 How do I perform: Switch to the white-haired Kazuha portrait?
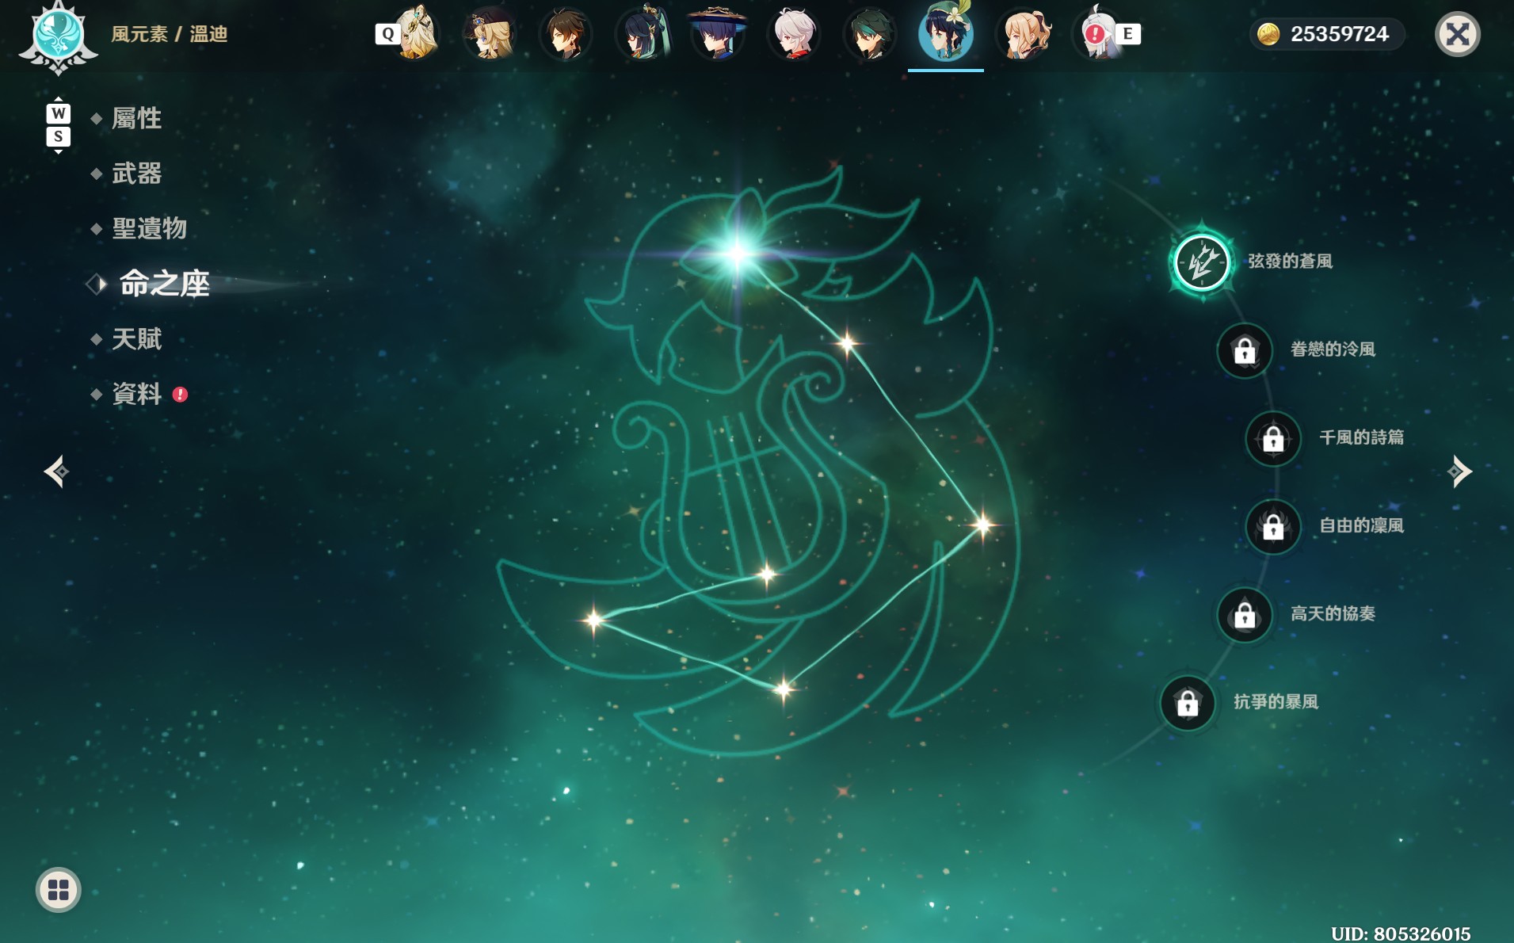794,34
